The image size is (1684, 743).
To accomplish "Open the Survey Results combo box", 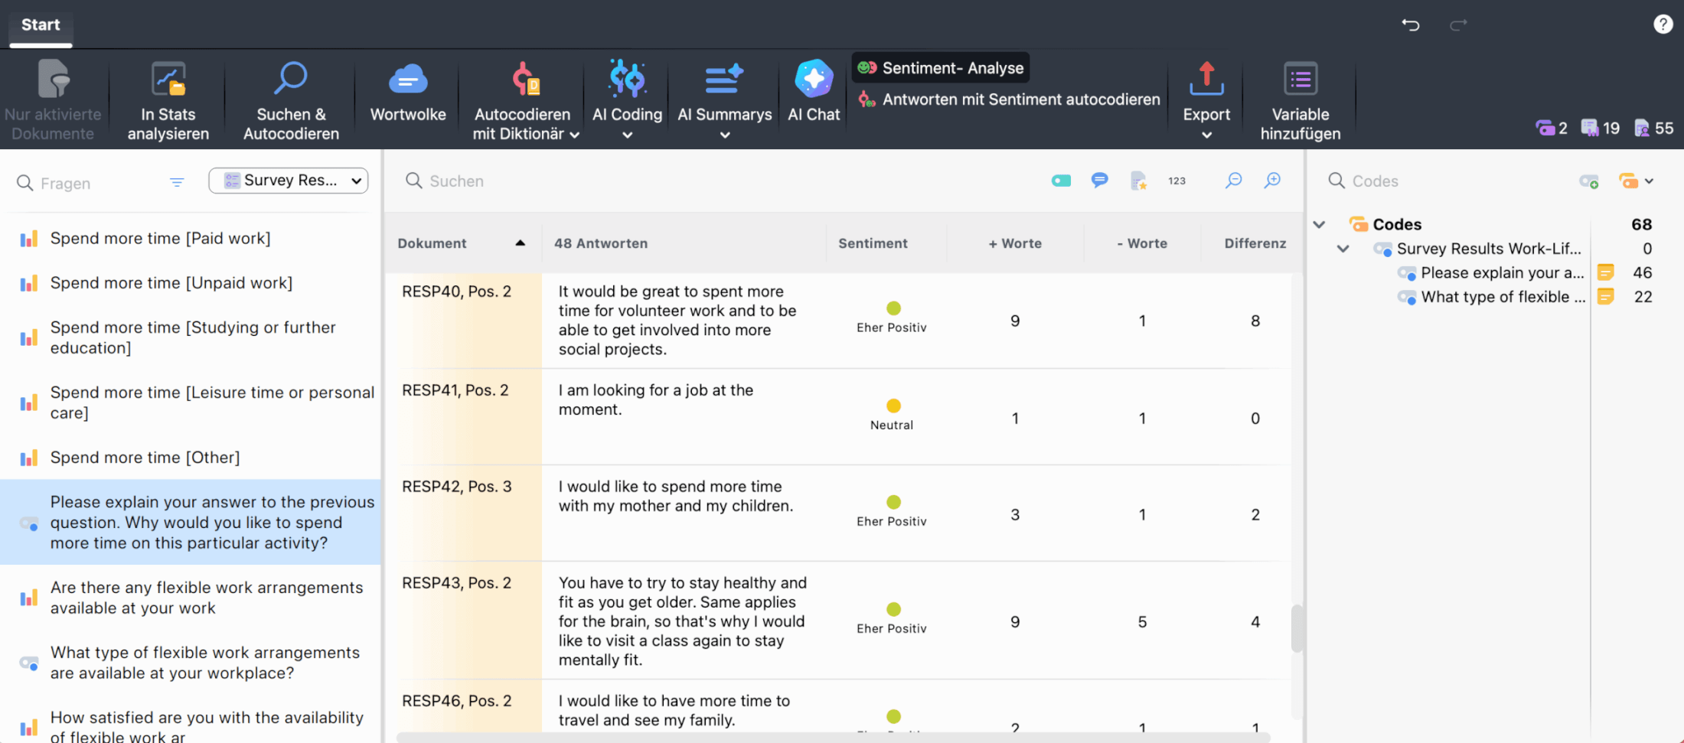I will [x=288, y=181].
